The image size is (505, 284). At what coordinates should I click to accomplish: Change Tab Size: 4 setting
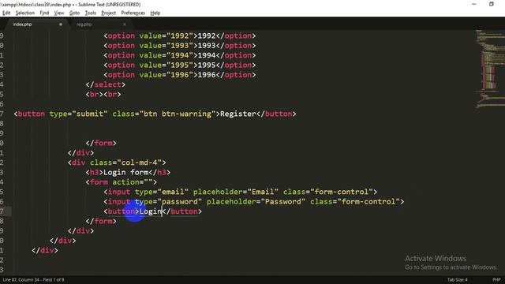458,280
